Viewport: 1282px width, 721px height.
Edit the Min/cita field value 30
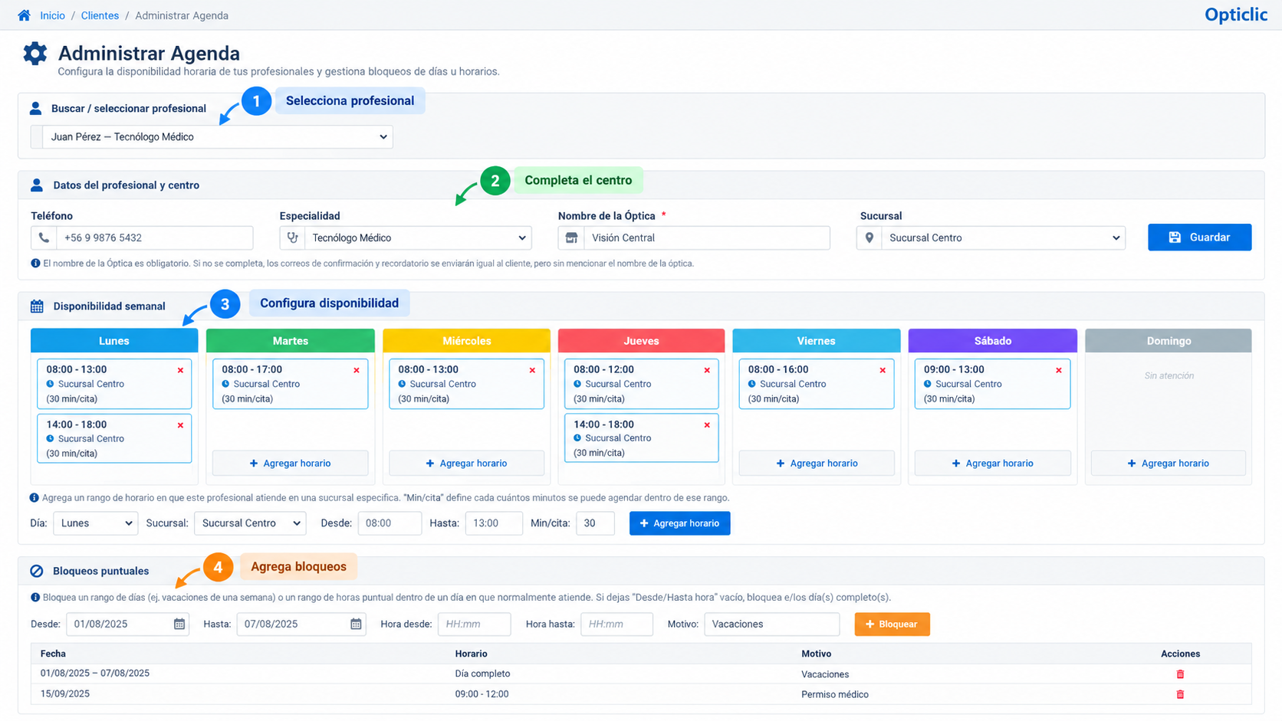coord(595,523)
